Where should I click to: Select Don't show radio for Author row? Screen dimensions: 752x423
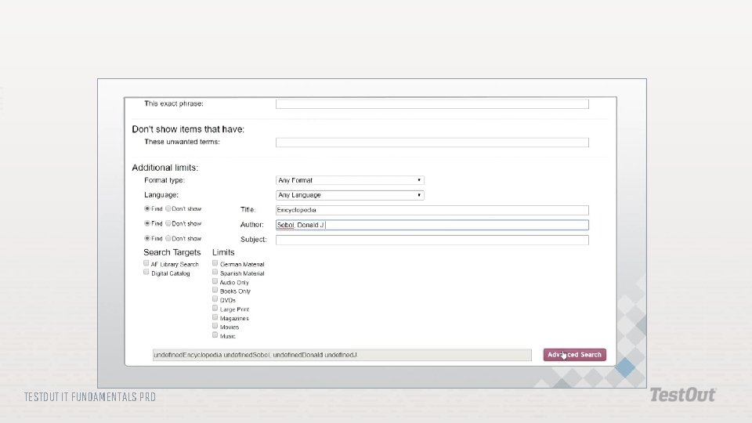pos(168,223)
